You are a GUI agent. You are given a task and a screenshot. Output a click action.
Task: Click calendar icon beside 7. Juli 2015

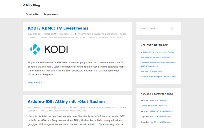tap(55, 108)
